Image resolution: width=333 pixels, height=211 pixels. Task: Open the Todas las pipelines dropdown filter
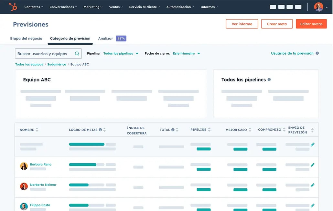coord(121,54)
